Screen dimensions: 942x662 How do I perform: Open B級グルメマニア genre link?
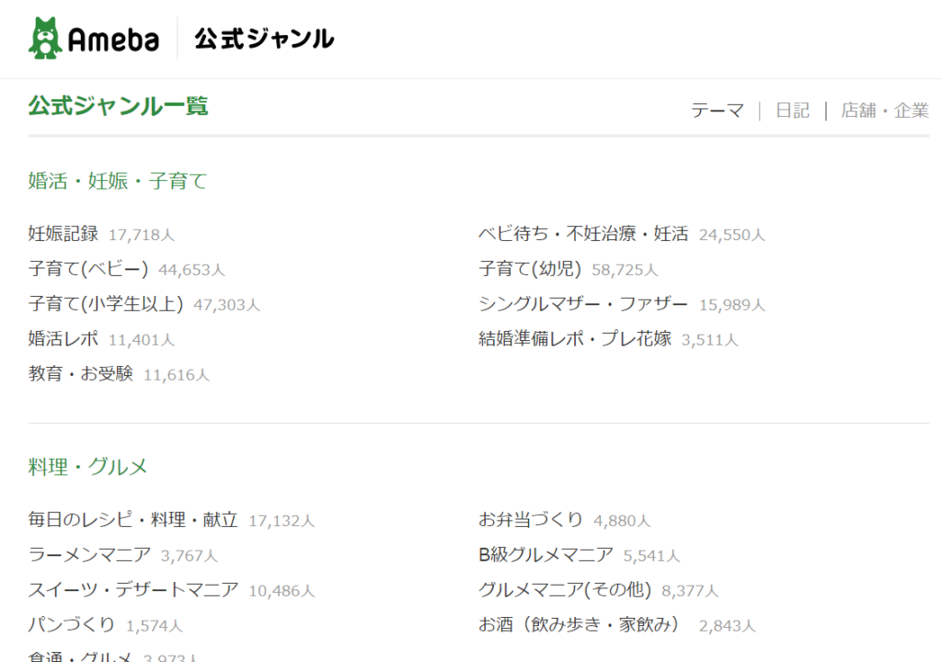coord(546,554)
